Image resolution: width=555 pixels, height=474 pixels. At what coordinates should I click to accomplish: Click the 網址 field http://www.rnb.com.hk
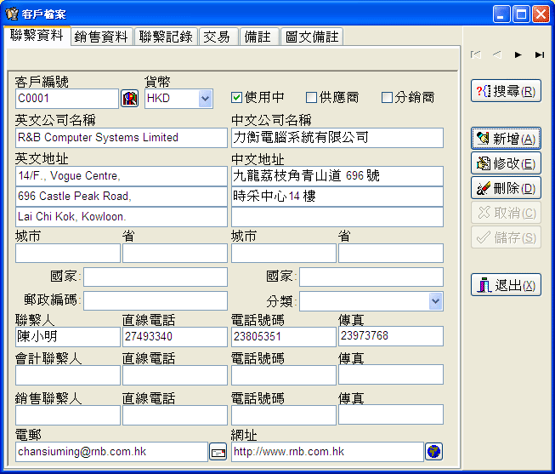click(327, 452)
